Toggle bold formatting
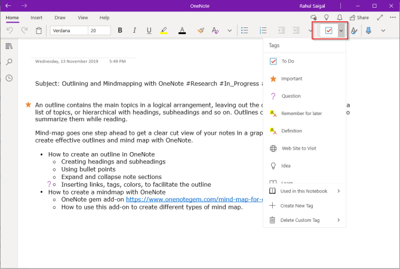Image resolution: width=400 pixels, height=269 pixels. [120, 30]
